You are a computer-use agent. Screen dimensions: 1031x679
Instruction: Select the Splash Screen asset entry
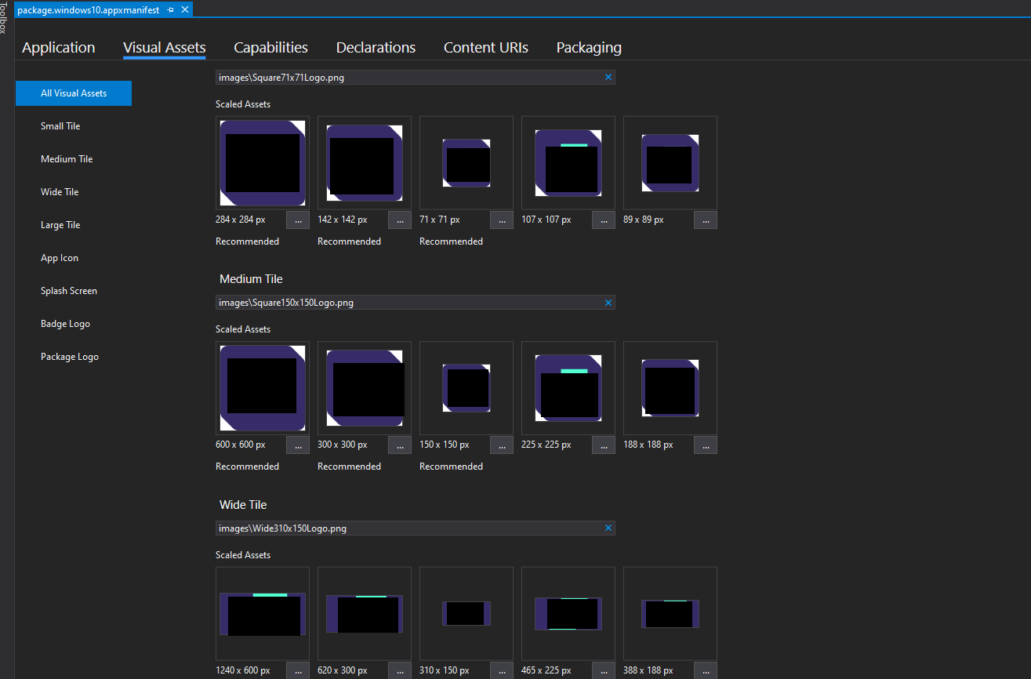(x=68, y=290)
